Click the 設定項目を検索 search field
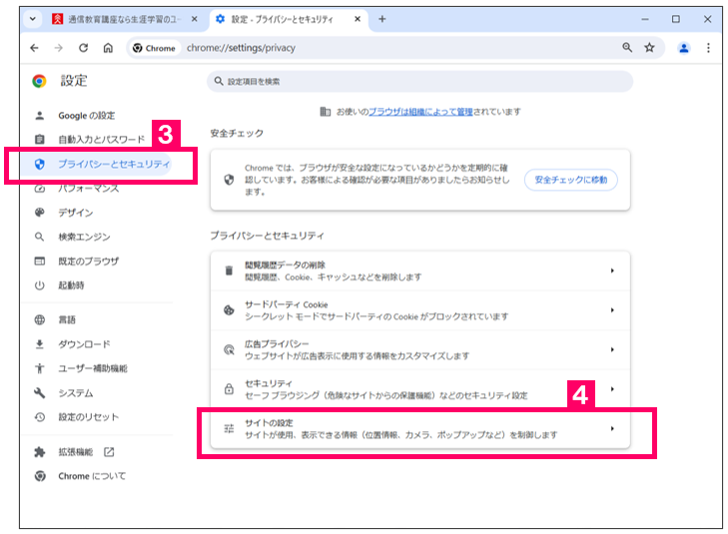Viewport: 728px width, 534px height. point(419,81)
